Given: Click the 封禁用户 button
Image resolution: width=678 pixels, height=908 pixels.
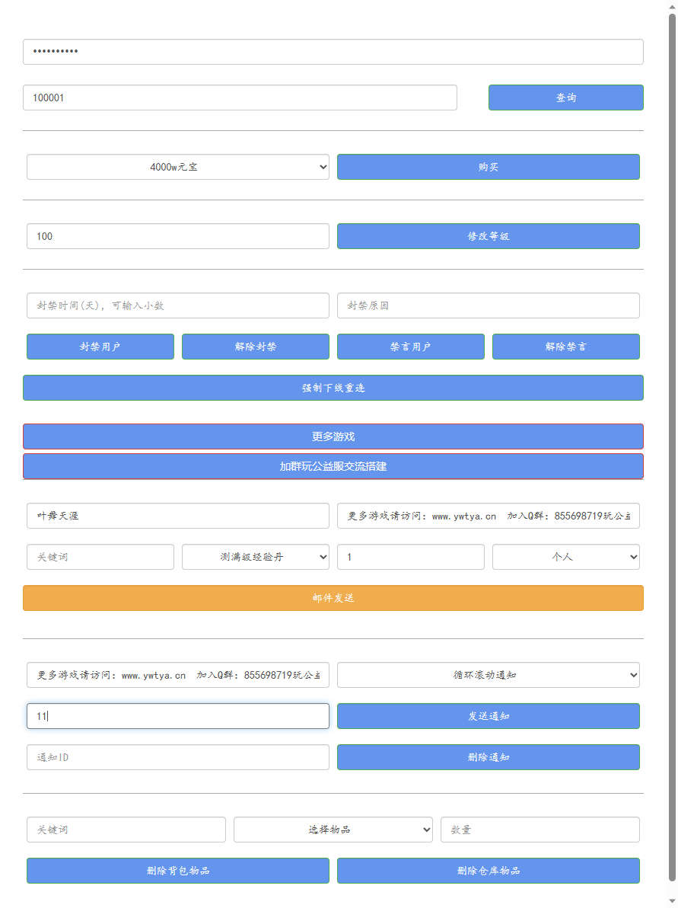Looking at the screenshot, I should 100,347.
